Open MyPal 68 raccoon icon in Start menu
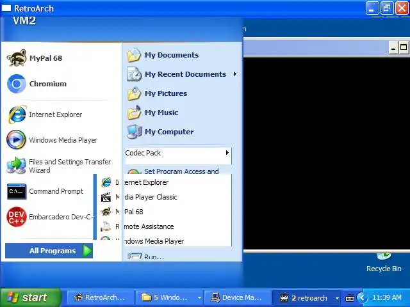This screenshot has width=410, height=307. click(17, 58)
